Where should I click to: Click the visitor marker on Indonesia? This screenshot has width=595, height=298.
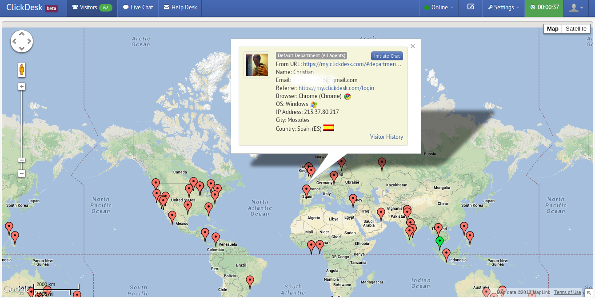447,255
